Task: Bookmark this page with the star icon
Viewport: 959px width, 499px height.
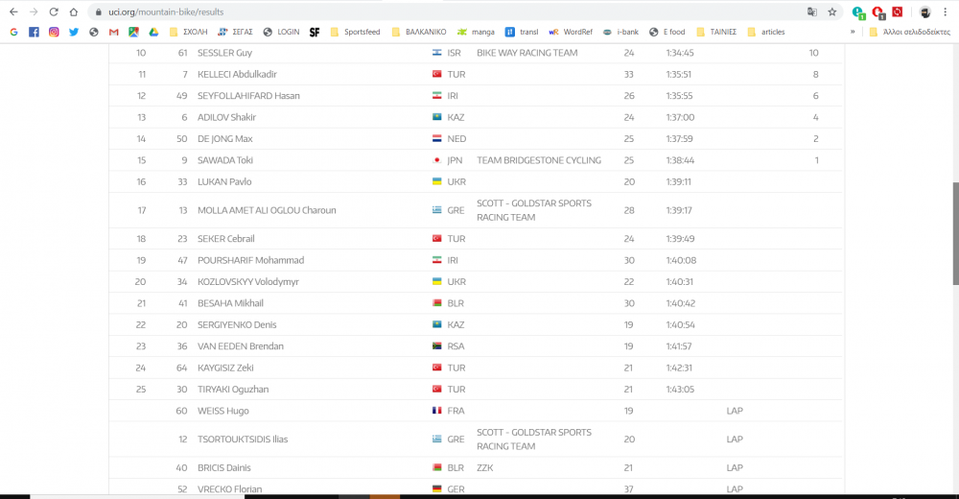Action: pyautogui.click(x=831, y=12)
